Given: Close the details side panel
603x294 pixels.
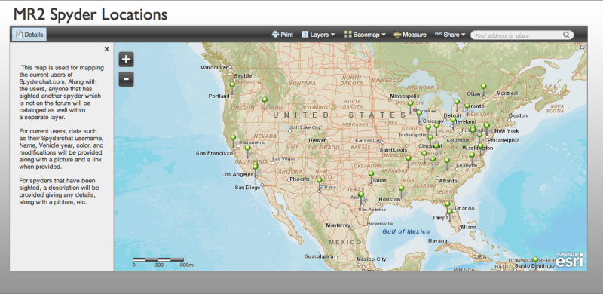Looking at the screenshot, I should (x=106, y=49).
